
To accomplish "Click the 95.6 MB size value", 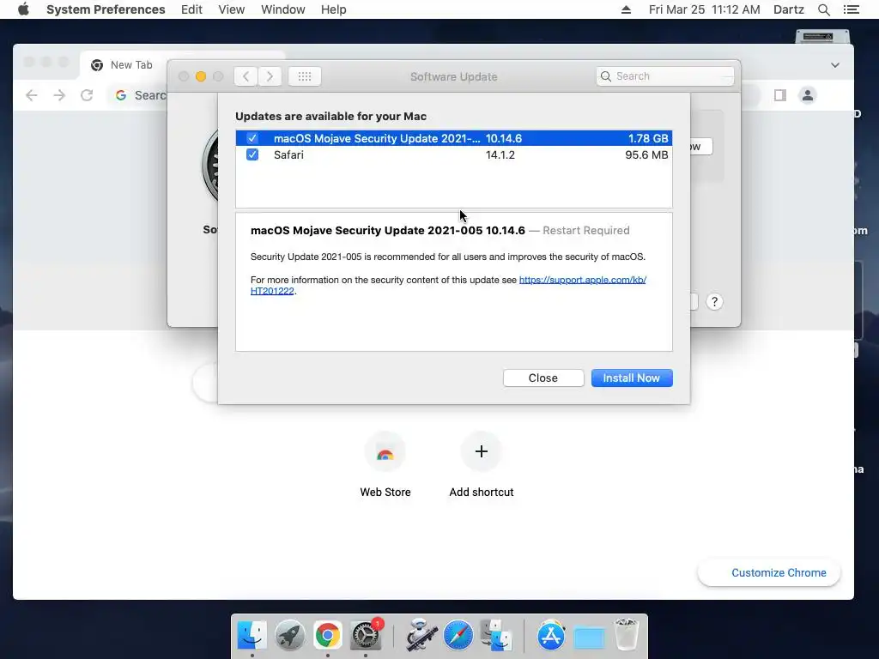I will (x=646, y=154).
